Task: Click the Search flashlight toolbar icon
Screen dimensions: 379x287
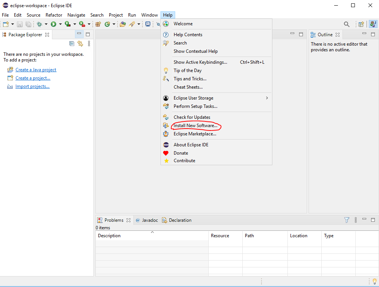Action: 132,24
